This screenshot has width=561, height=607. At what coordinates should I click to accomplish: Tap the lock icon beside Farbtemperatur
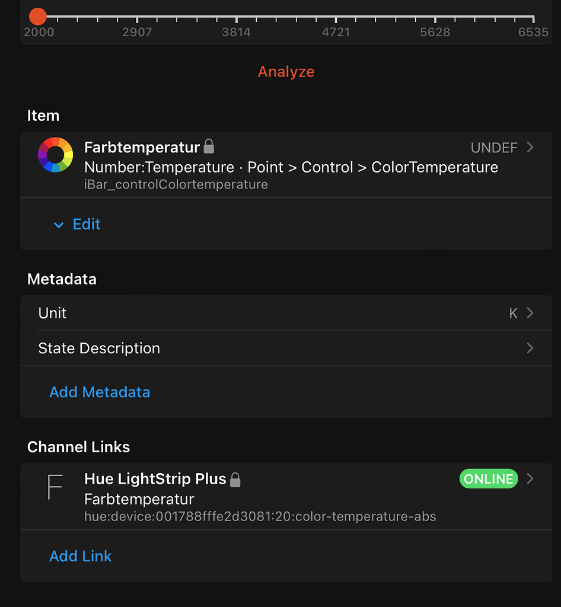pos(209,146)
